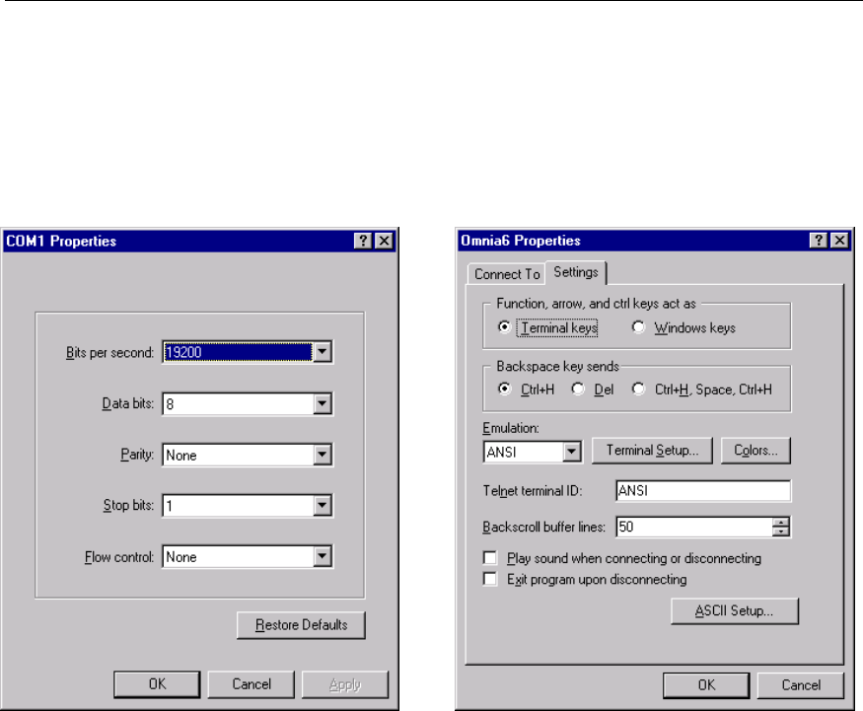The width and height of the screenshot is (863, 711).
Task: Choose Ctrl+H for Backspace key
Action: point(504,390)
